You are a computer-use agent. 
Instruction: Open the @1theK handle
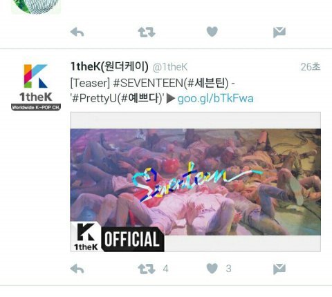point(170,67)
